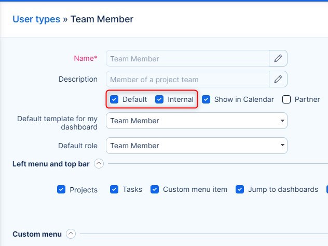Uncheck Custom menu item checkbox
This screenshot has height=246, width=328.
click(x=155, y=190)
